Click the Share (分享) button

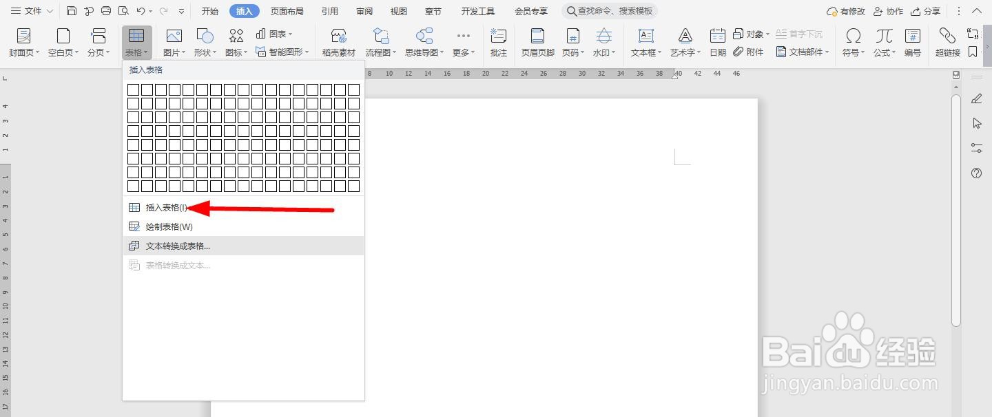925,11
